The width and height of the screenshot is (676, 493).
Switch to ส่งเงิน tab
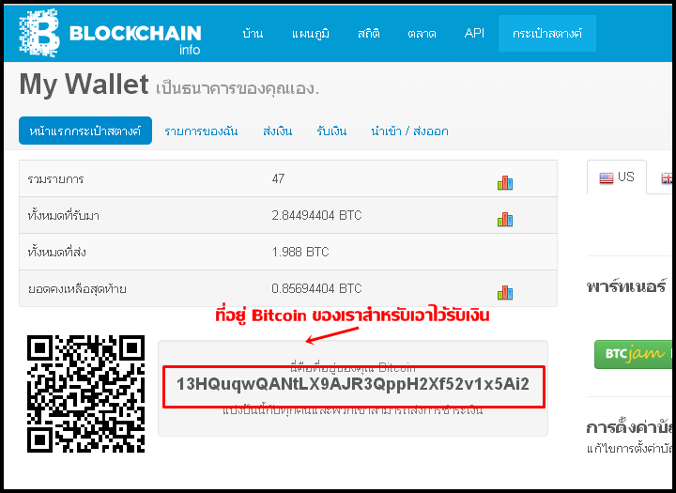click(x=277, y=131)
